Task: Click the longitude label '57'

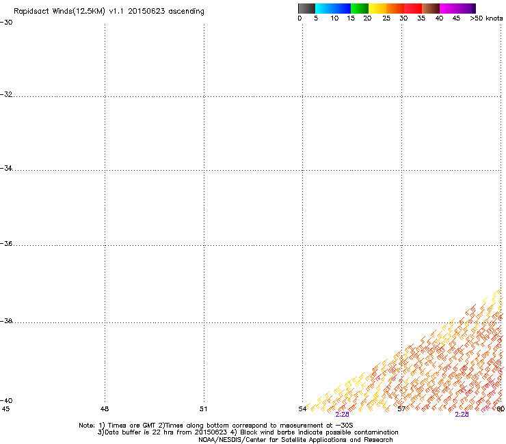Action: click(401, 409)
